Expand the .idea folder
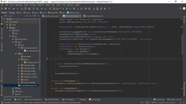Image resolution: width=186 pixels, height=104 pixels. click(7, 25)
